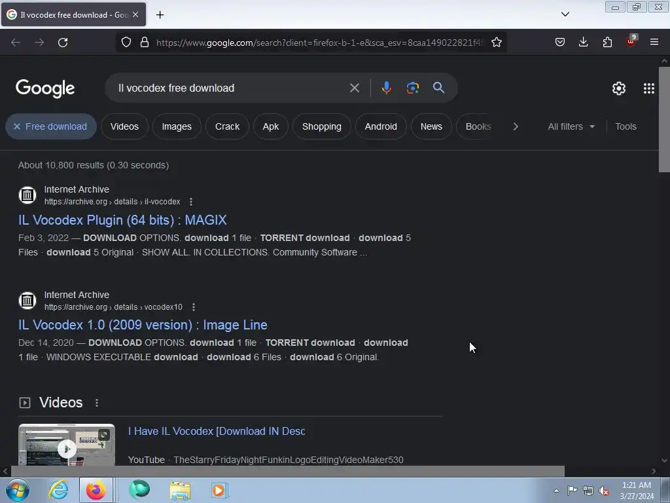Open the Save to Pocket icon
This screenshot has width=670, height=503.
tap(560, 42)
